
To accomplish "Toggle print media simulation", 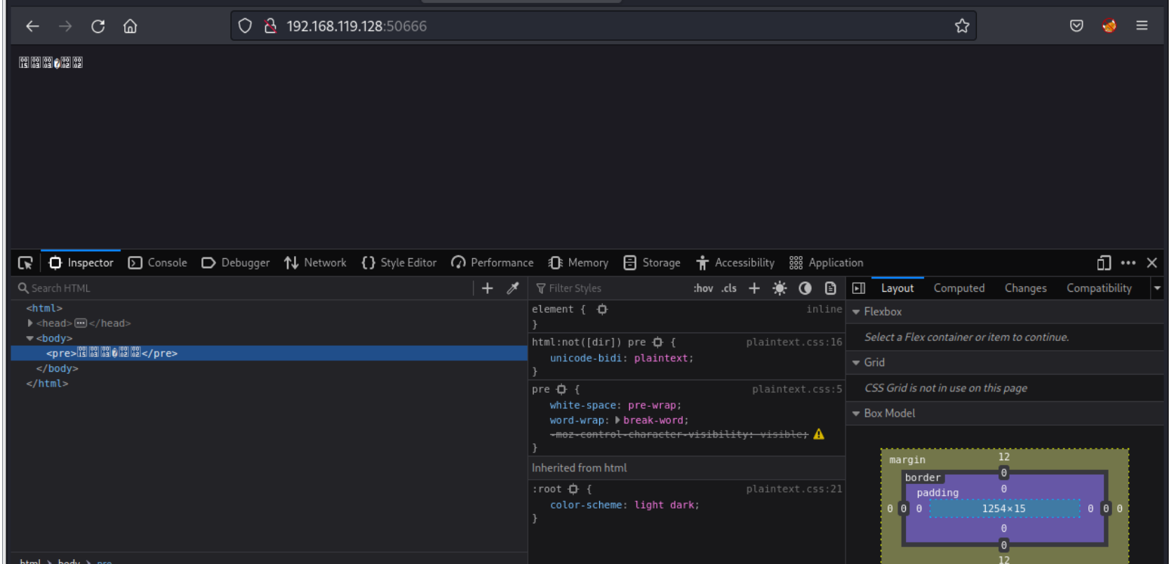I will click(830, 288).
